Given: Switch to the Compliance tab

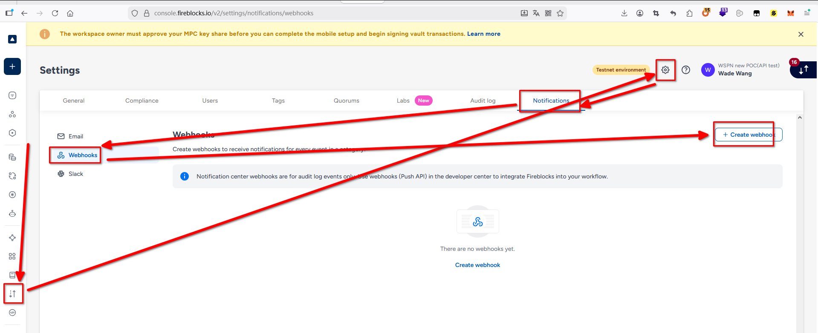Looking at the screenshot, I should (142, 100).
